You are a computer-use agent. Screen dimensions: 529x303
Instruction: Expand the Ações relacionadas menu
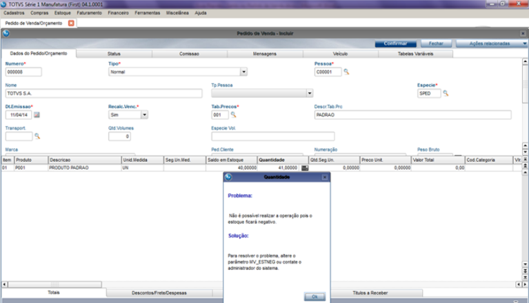[492, 43]
